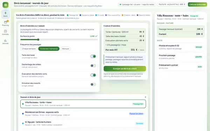Viewport: 210px width, 131px height.
Task: Enable Désherbage des allées switch
Action: [93, 66]
